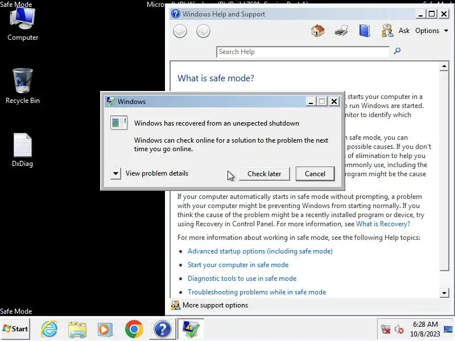Close the Windows recovery dialog
Screen dimensions: 455x341
click(334, 101)
